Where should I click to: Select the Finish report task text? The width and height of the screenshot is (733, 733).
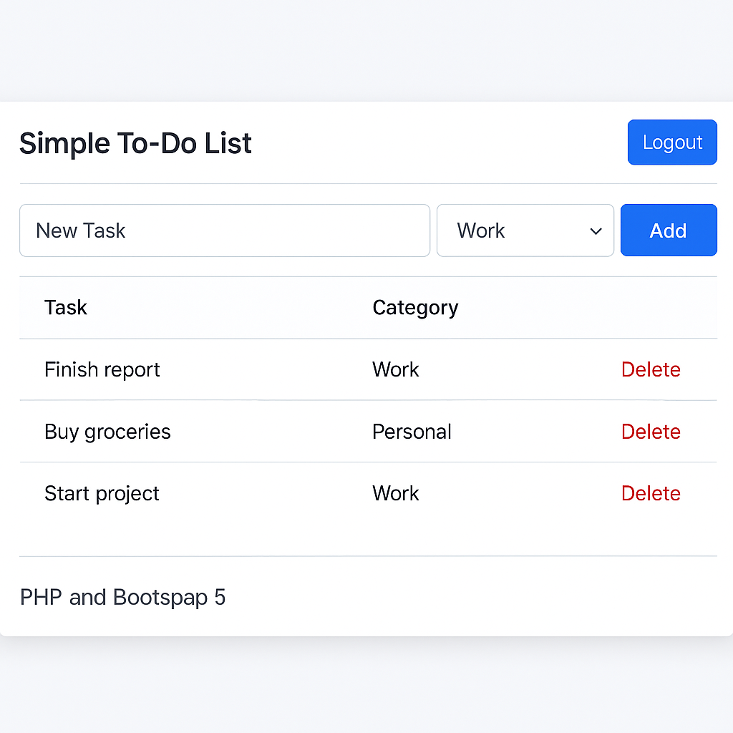(102, 370)
